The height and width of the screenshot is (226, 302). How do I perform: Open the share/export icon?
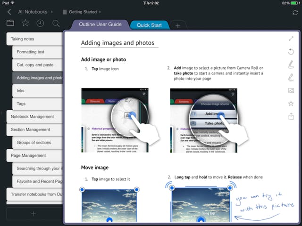click(291, 116)
